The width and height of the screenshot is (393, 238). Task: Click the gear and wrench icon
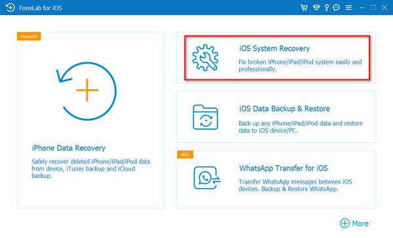205,58
